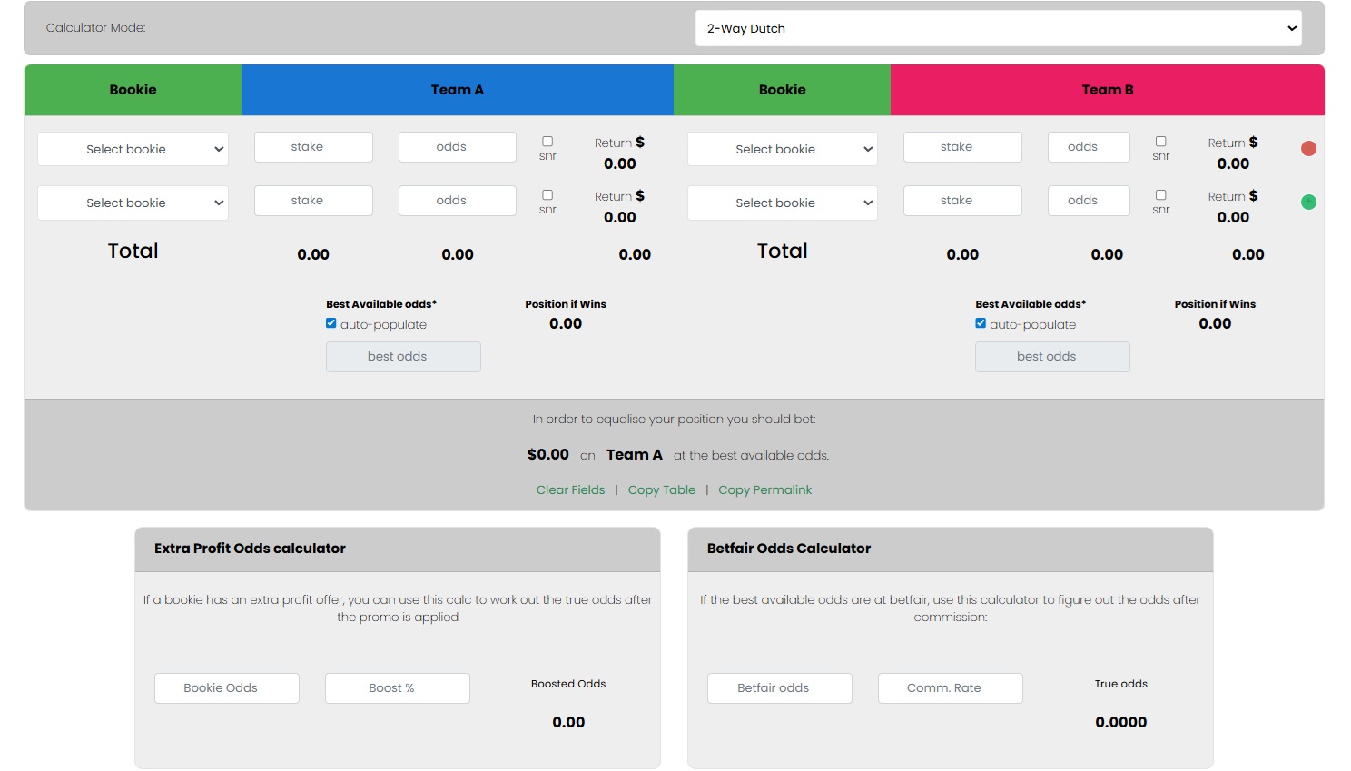Enable snr for Team A first row
Screen dimensions: 1351x771
[547, 141]
